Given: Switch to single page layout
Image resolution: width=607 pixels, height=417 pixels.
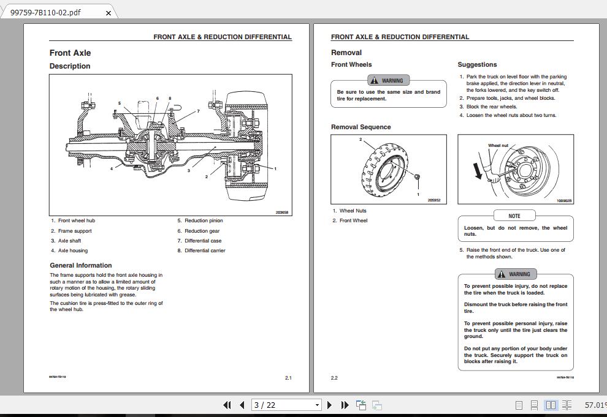Looking at the screenshot, I should [x=519, y=405].
